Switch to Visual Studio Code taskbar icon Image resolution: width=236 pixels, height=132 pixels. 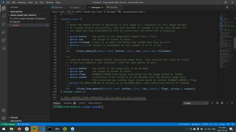pyautogui.click(x=42, y=129)
